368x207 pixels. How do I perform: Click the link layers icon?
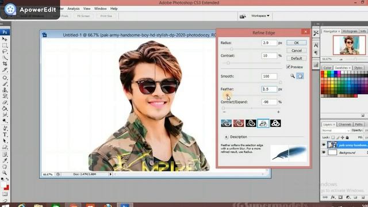[x=325, y=197]
